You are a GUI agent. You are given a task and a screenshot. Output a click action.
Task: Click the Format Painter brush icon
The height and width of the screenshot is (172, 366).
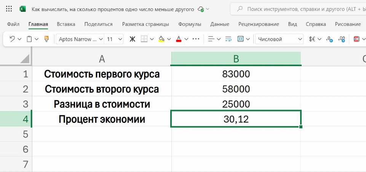46,39
